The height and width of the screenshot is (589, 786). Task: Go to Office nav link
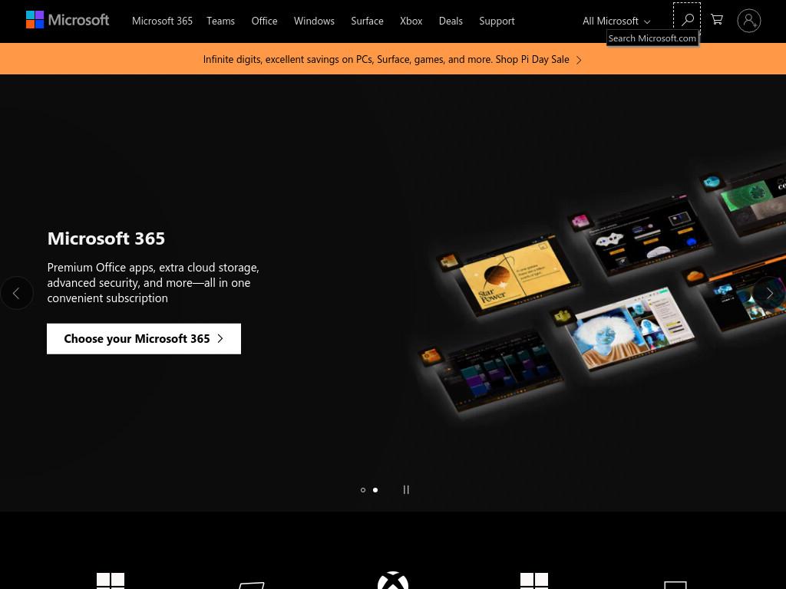tap(264, 21)
